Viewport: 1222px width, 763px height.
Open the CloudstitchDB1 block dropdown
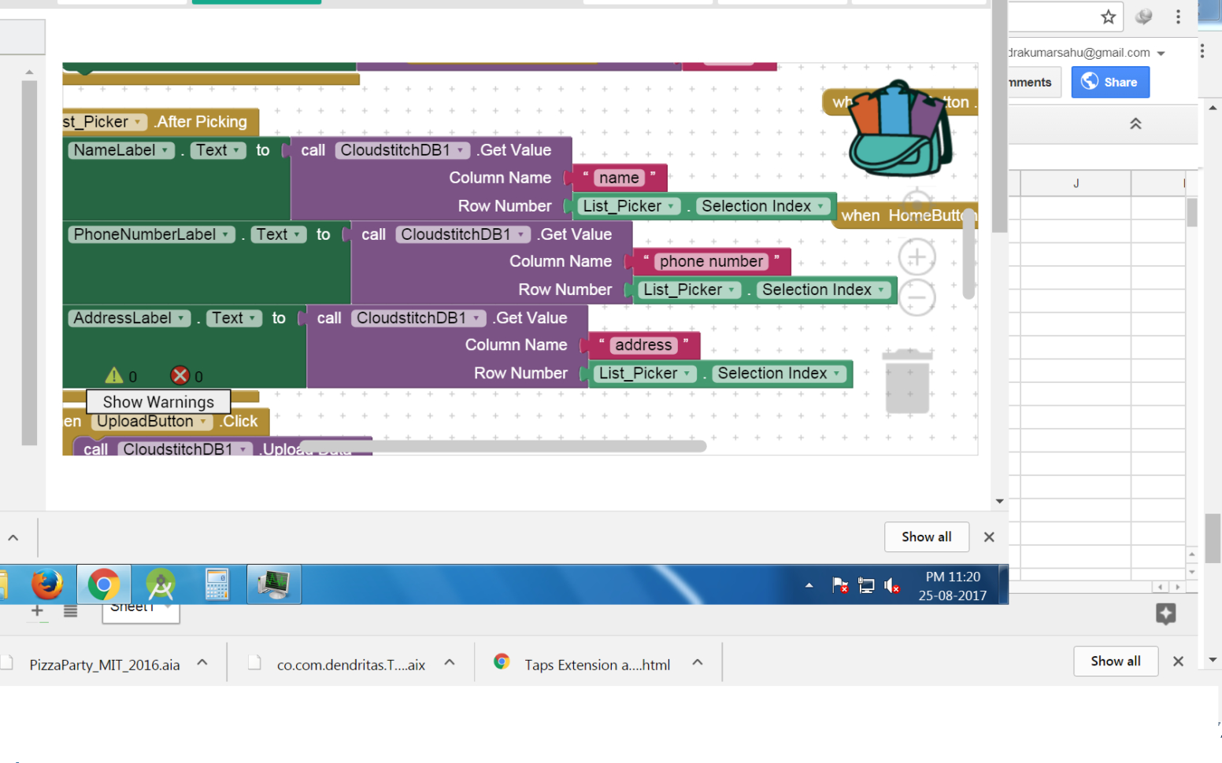pos(460,149)
